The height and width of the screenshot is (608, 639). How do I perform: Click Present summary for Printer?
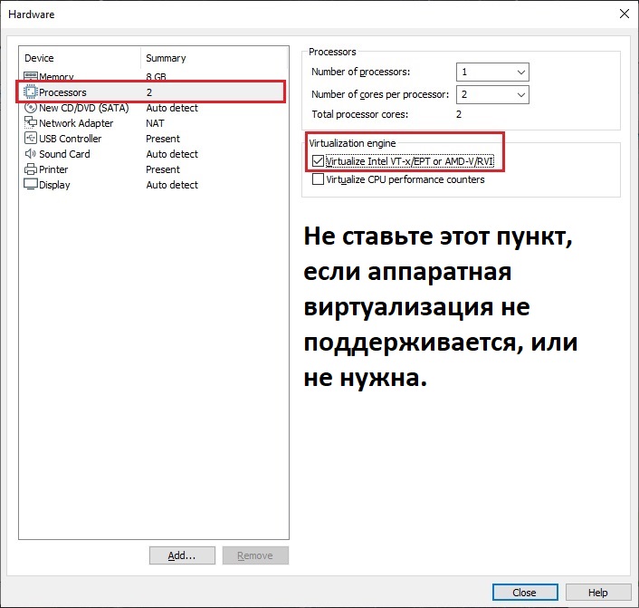point(163,169)
